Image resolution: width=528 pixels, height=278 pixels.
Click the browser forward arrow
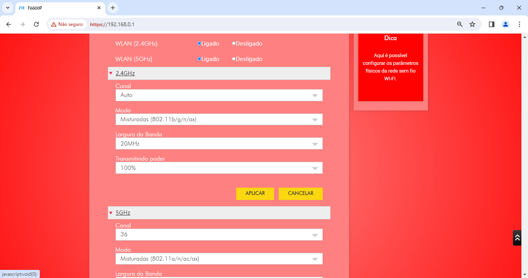coord(22,24)
